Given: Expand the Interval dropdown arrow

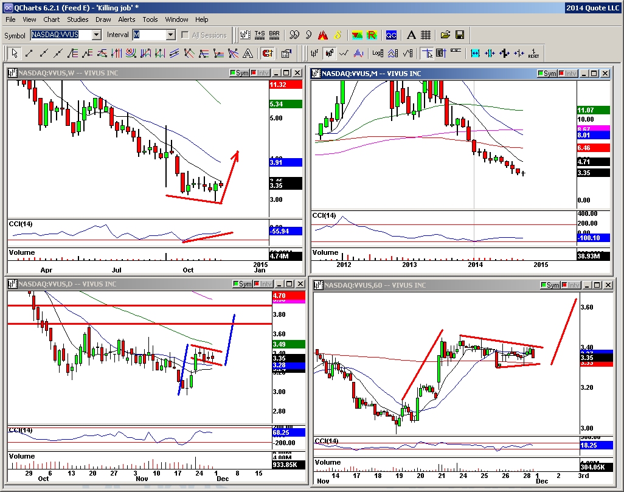Looking at the screenshot, I should tap(171, 35).
